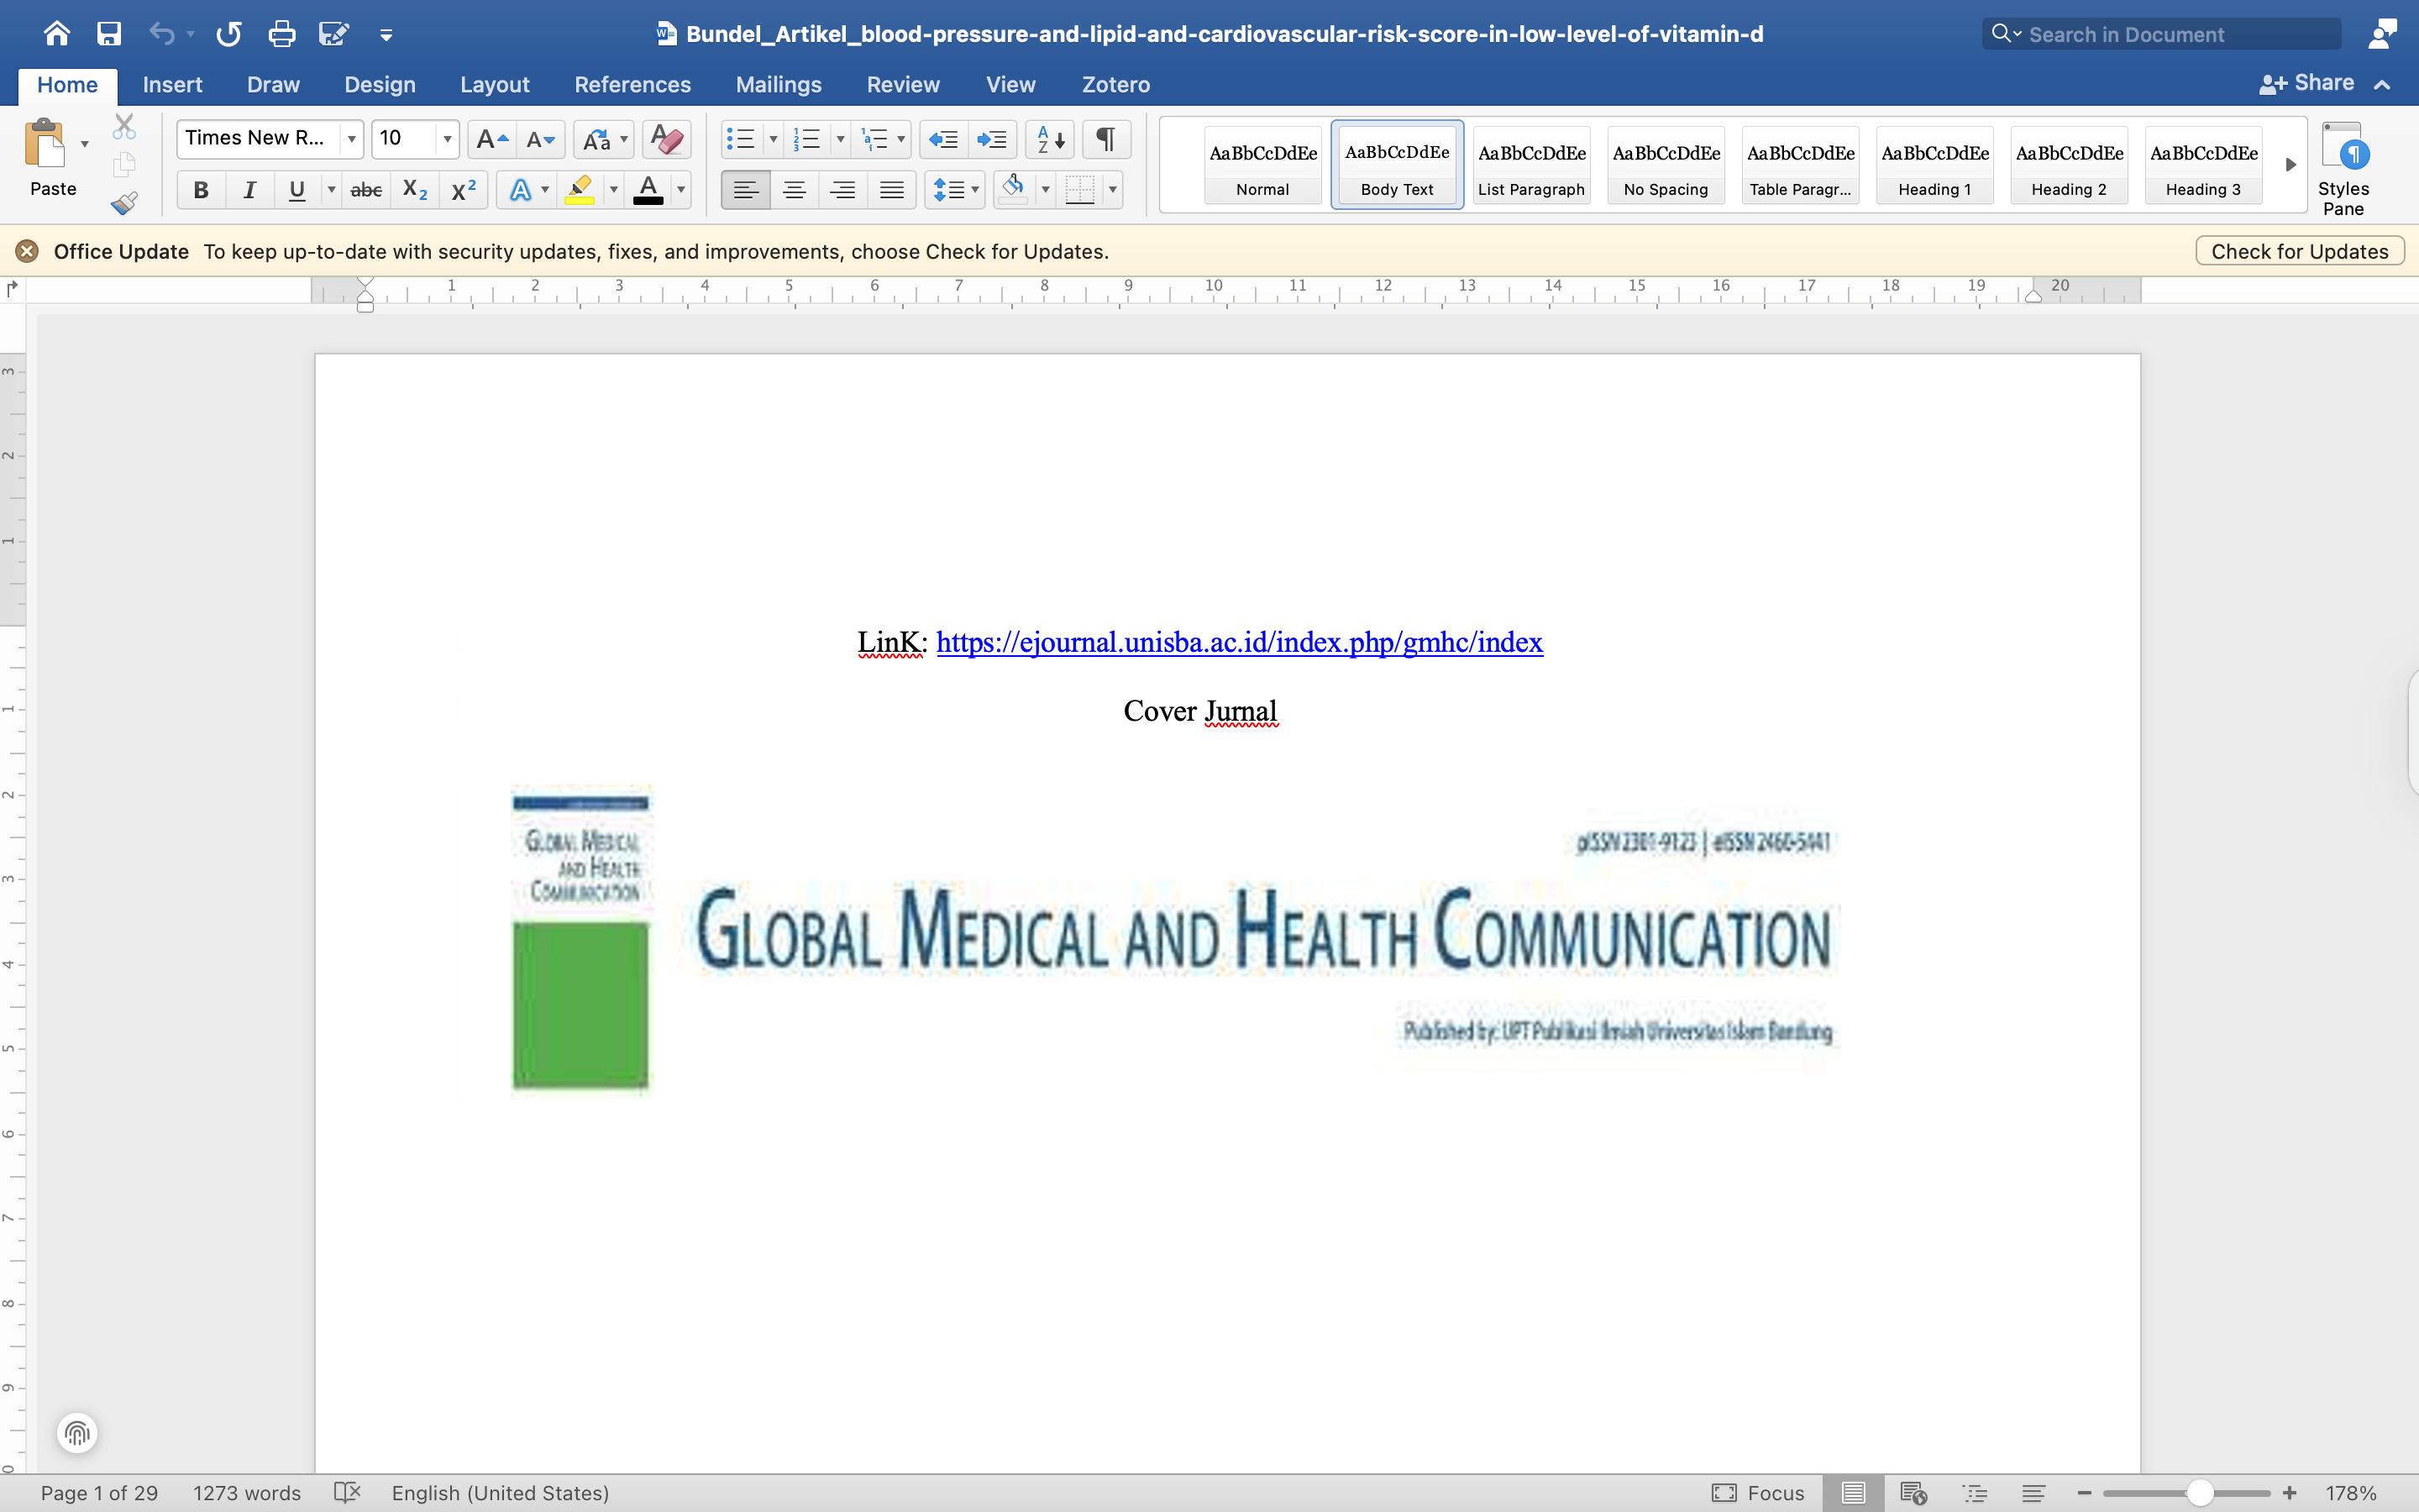Viewport: 2419px width, 1512px height.
Task: Click the Increase Indent icon
Action: coord(992,139)
